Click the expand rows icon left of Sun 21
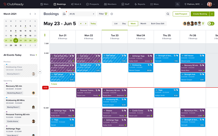 tap(45, 35)
